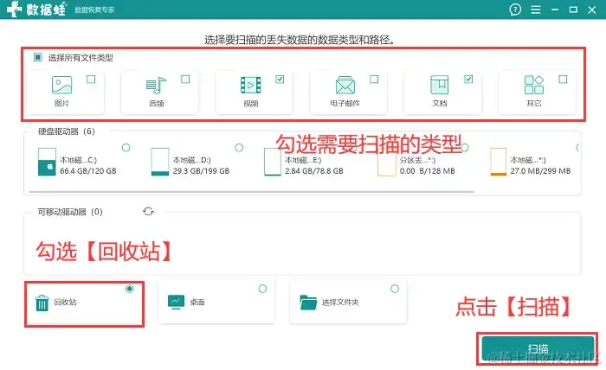Check the 图片 file type checkbox
The width and height of the screenshot is (606, 370).
(91, 79)
